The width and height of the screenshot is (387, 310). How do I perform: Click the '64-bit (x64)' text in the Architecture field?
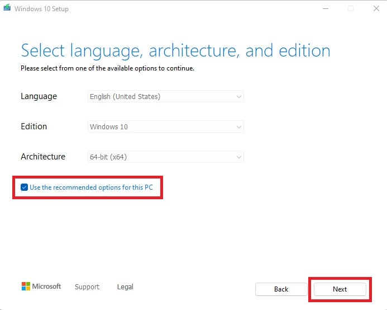pyautogui.click(x=108, y=157)
